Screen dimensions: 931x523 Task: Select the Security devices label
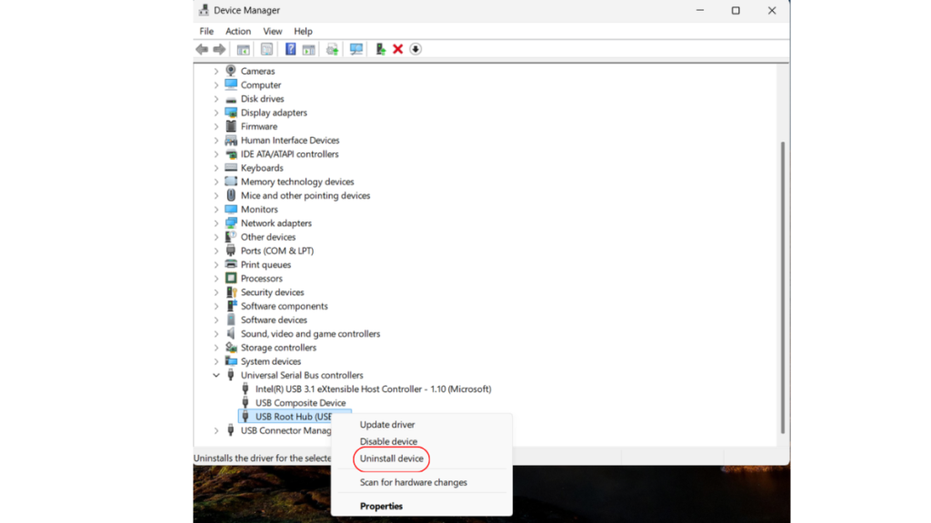(x=272, y=291)
